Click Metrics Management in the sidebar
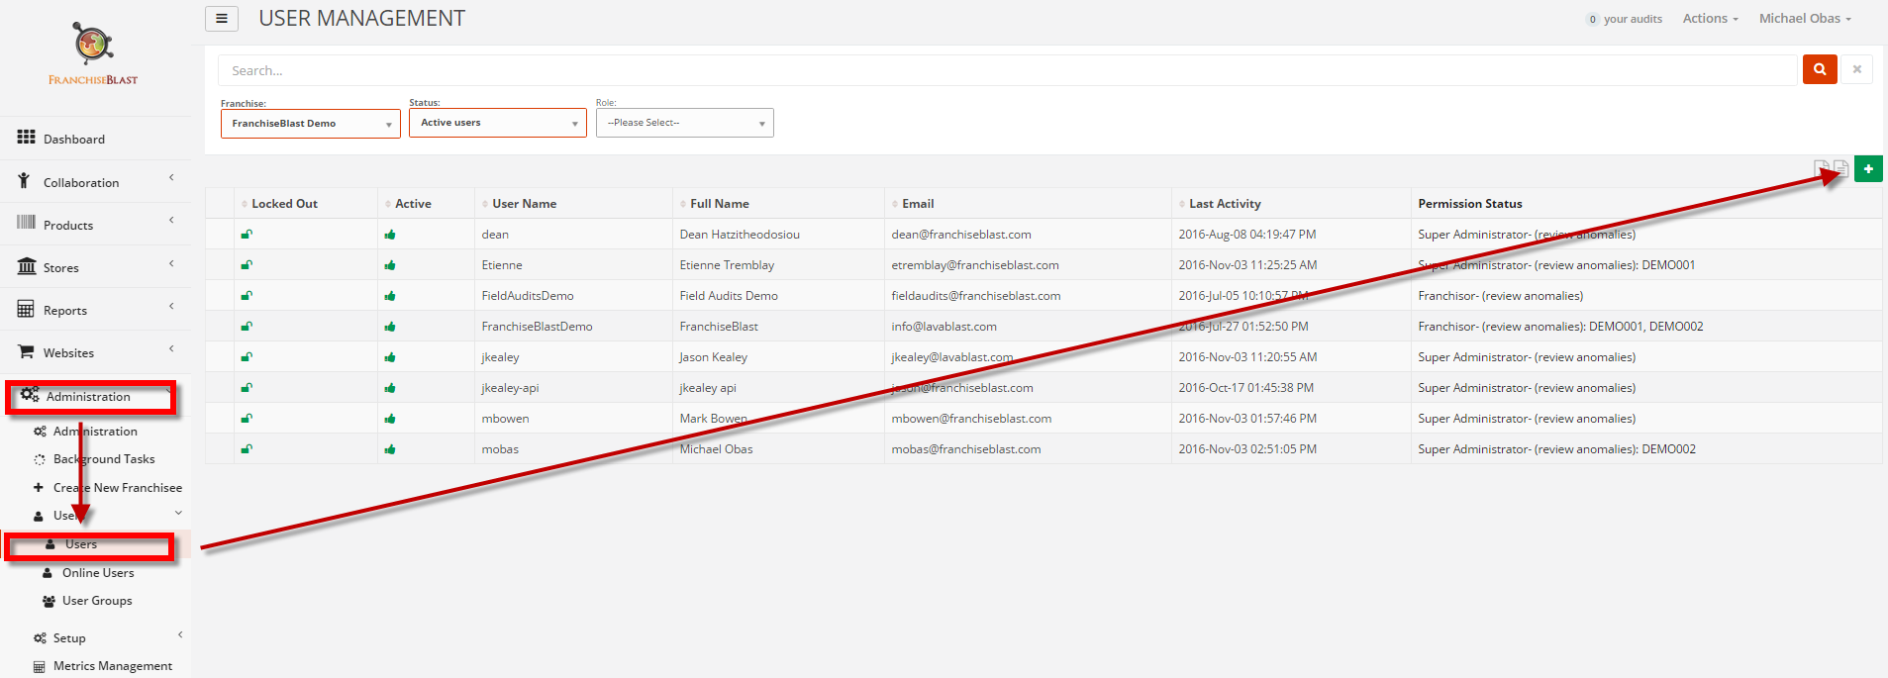 pyautogui.click(x=113, y=666)
